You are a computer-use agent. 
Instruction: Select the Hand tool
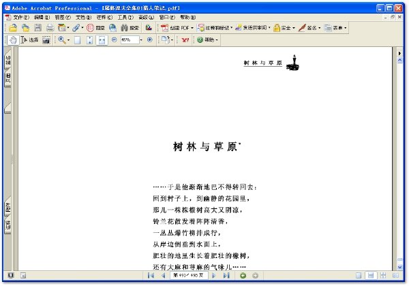pos(13,40)
